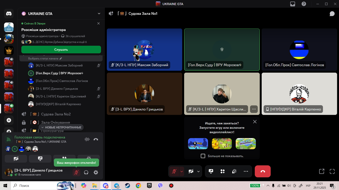Jump to 'НОВЫЕ НЕПРОЧИТАННЫЕ' channels
The image size is (339, 190).
coord(61,127)
